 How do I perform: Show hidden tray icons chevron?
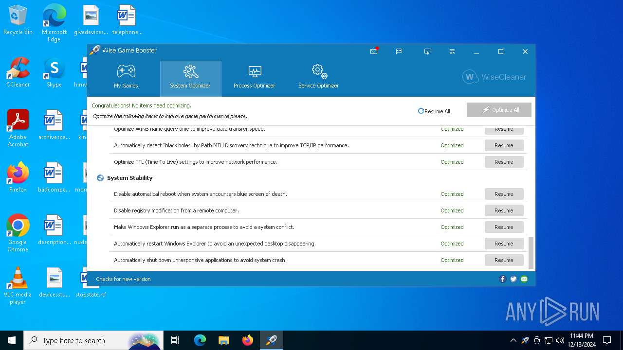coord(513,340)
